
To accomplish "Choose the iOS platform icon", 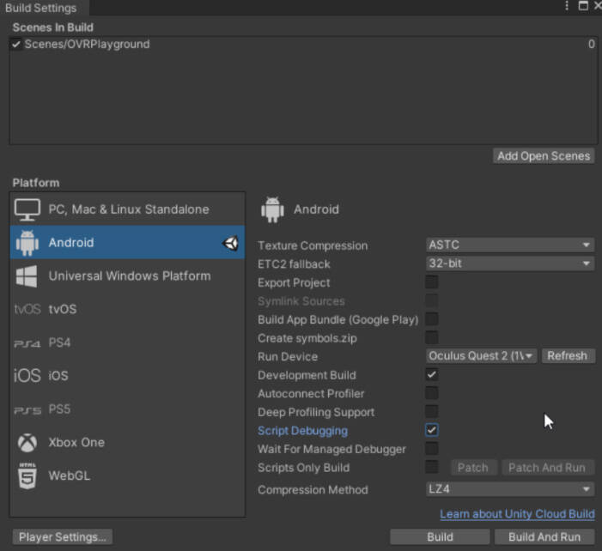I will coord(27,376).
